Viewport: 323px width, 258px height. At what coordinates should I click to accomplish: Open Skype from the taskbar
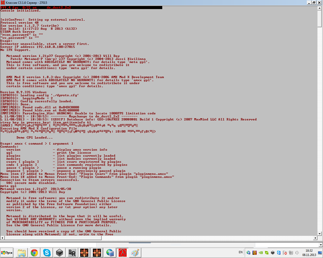(x=47, y=253)
